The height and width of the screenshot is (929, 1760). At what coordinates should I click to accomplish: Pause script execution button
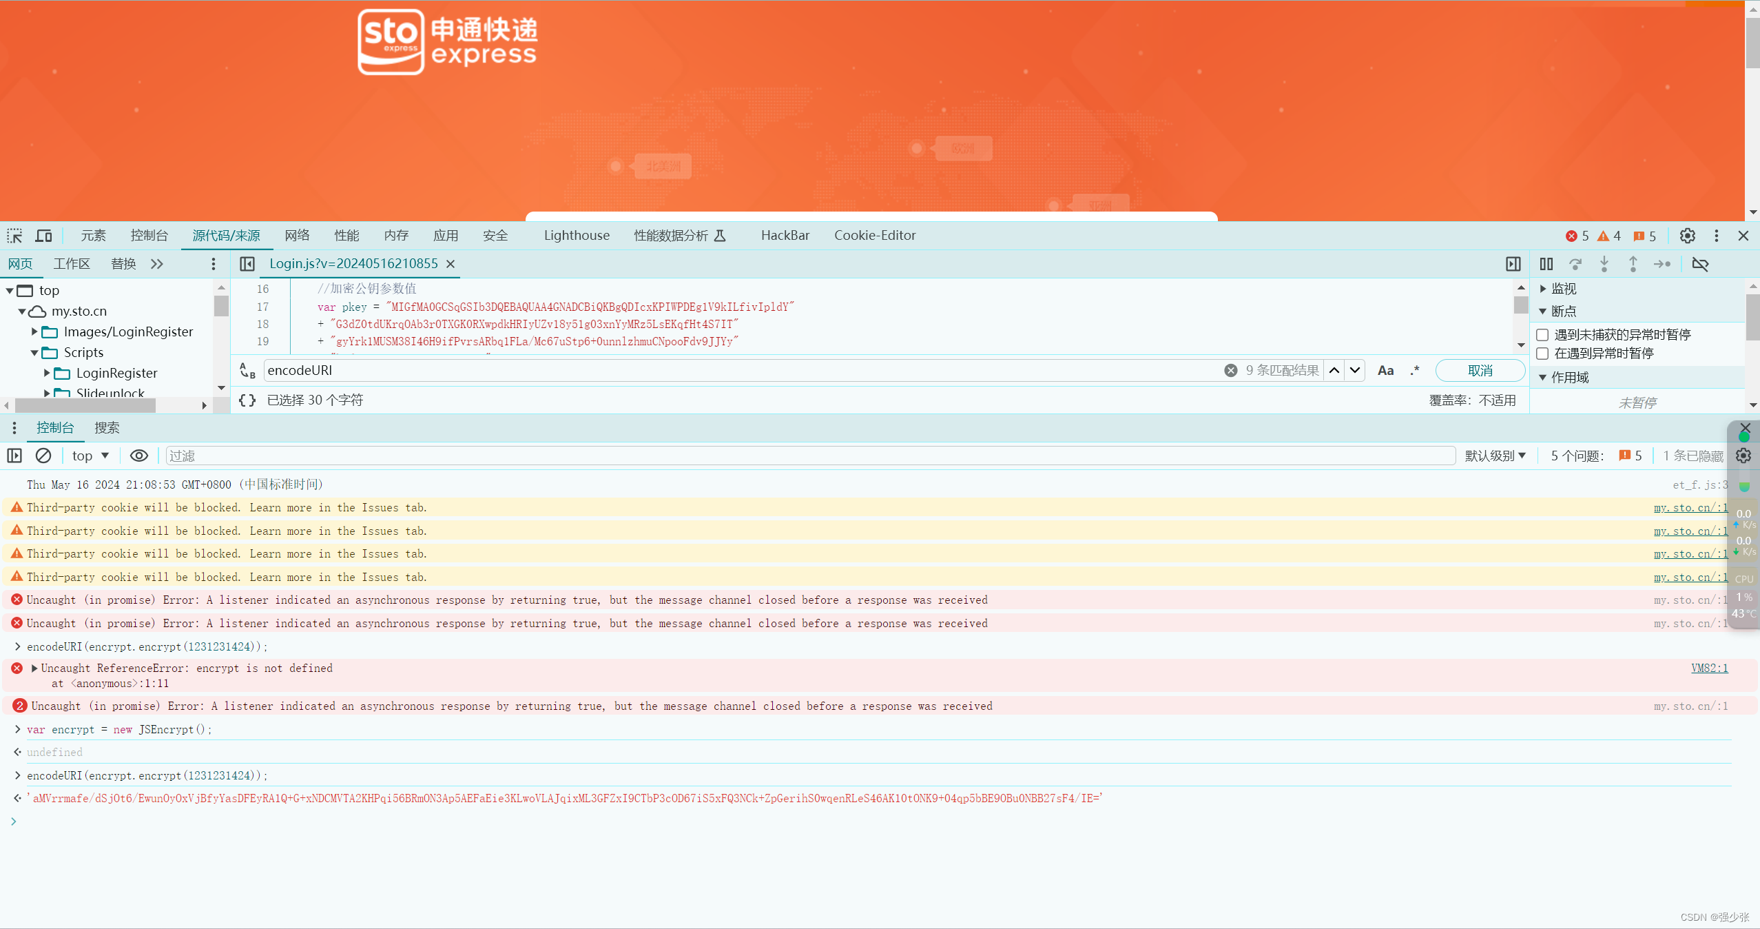(1546, 264)
